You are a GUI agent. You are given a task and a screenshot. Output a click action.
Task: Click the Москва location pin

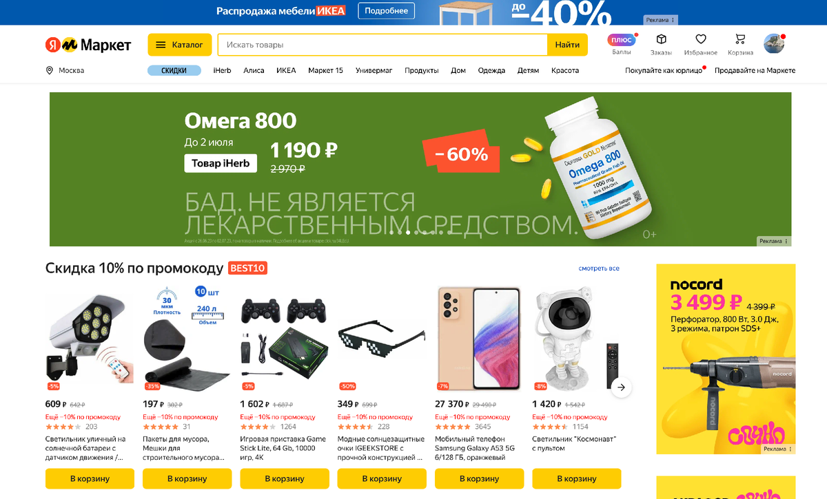[50, 70]
